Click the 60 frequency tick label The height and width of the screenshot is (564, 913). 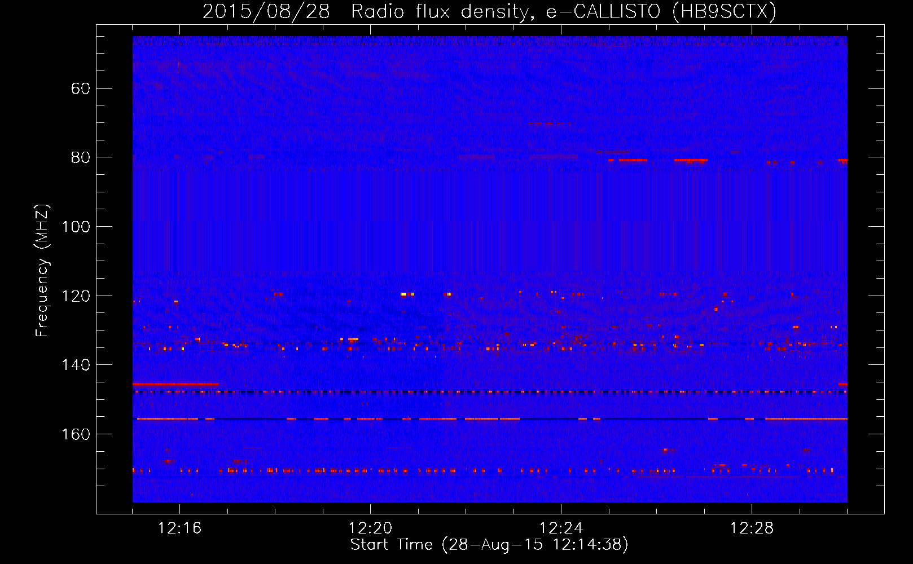[81, 89]
